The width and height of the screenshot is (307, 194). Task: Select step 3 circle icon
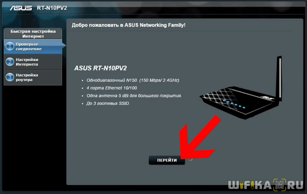coord(10,77)
